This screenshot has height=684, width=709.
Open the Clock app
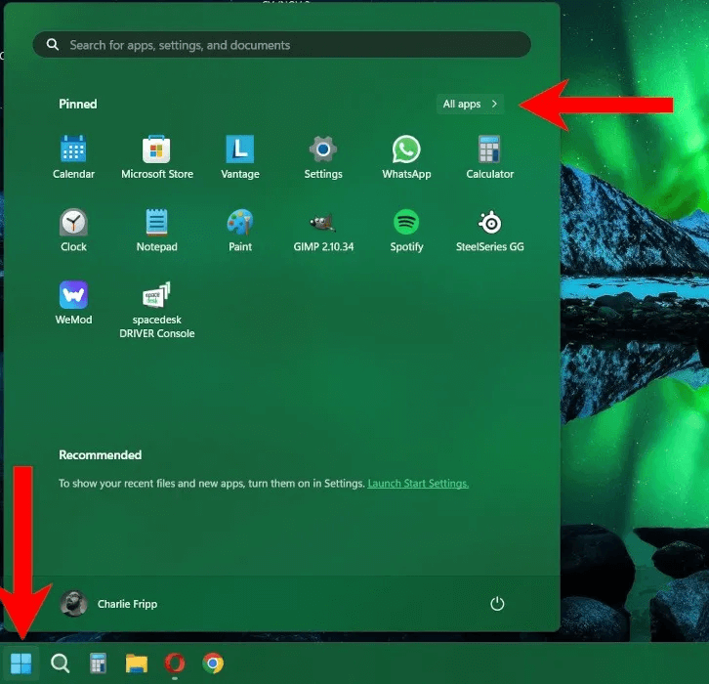[x=73, y=230]
